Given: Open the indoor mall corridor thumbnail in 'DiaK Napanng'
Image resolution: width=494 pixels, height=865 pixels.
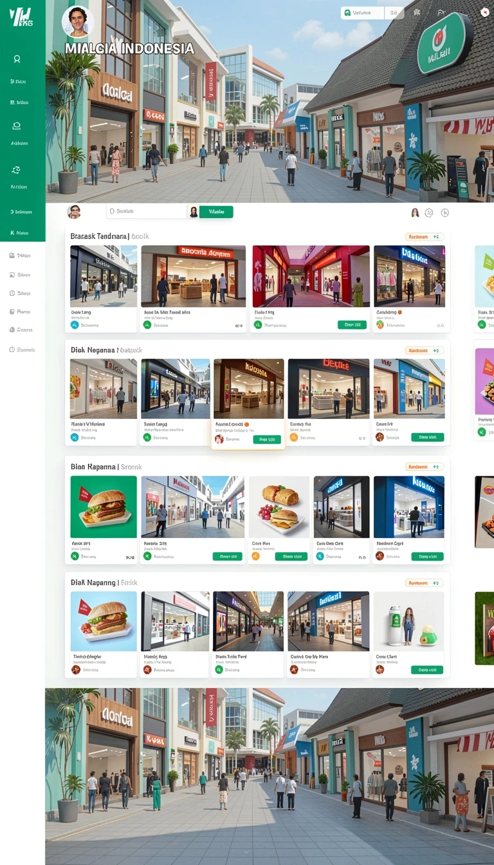Looking at the screenshot, I should coord(248,622).
